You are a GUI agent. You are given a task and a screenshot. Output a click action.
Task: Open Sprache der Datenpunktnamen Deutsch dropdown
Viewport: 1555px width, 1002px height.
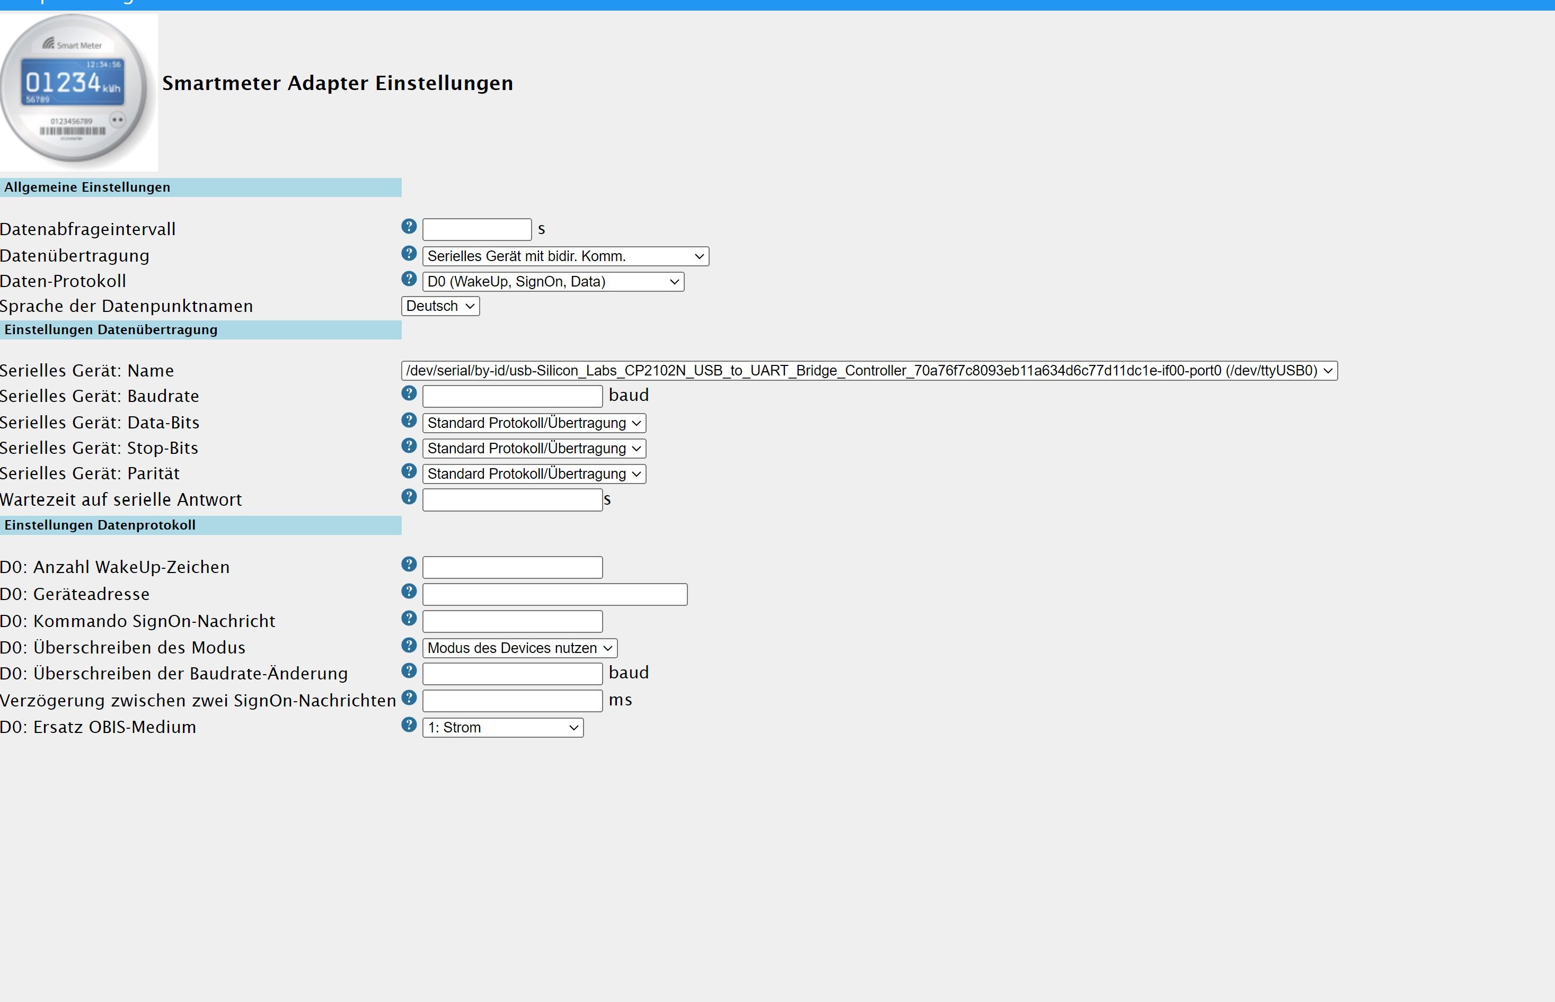[440, 306]
